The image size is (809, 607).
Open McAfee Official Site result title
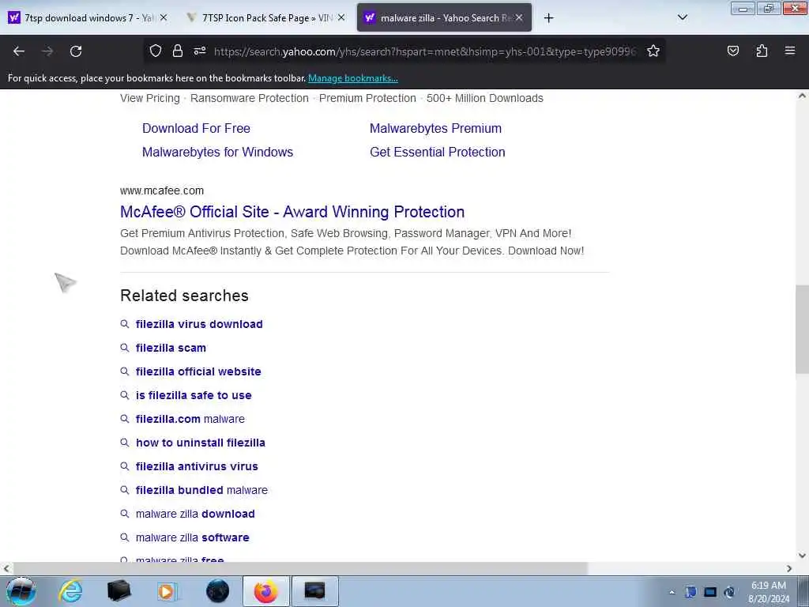click(292, 212)
